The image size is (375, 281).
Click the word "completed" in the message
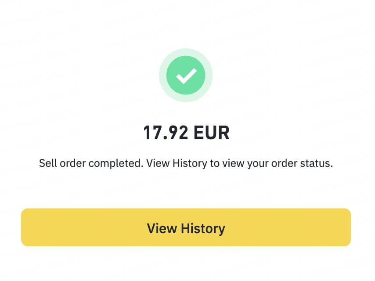click(115, 164)
